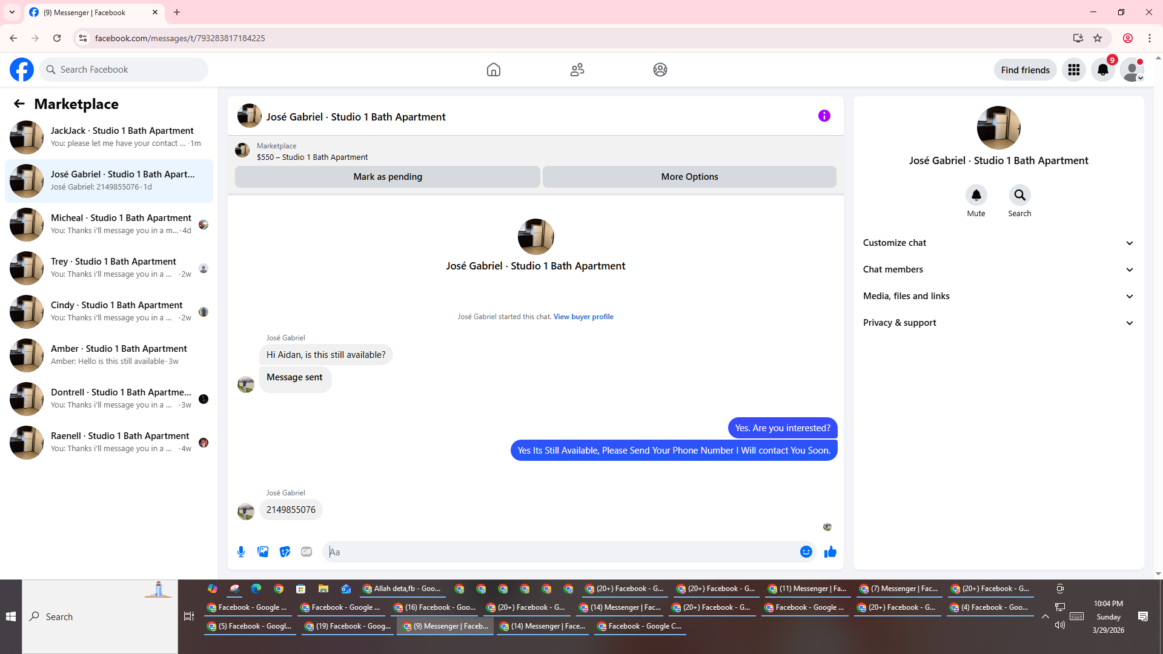Click the browser address bar URL
The image size is (1163, 654).
180,38
